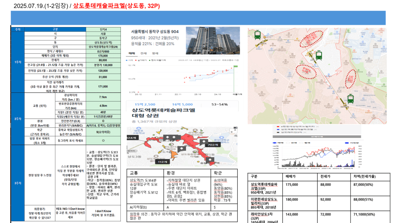Click the map marker icon above the 702개 label
This screenshot has width=396, height=223.
coord(204,142)
